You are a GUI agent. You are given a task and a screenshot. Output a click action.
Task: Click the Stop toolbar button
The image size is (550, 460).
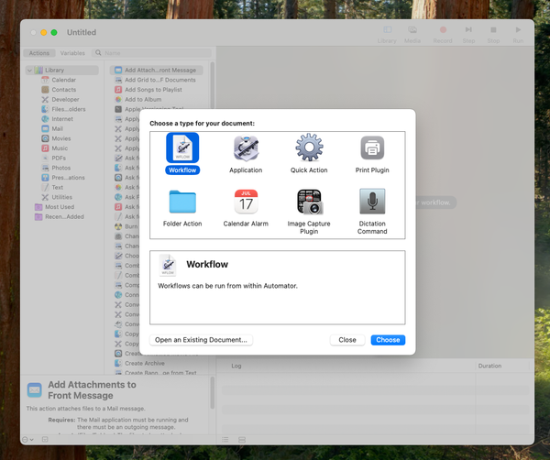point(493,34)
